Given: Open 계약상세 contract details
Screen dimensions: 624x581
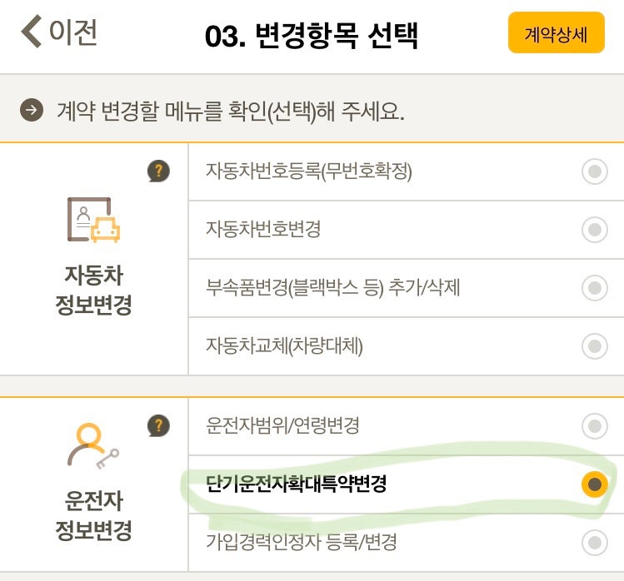Looking at the screenshot, I should pyautogui.click(x=556, y=34).
